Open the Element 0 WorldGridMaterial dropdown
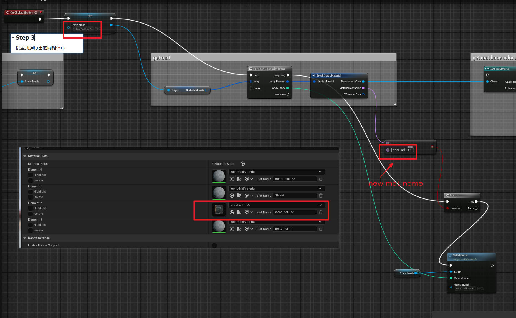516x318 pixels. [276, 172]
